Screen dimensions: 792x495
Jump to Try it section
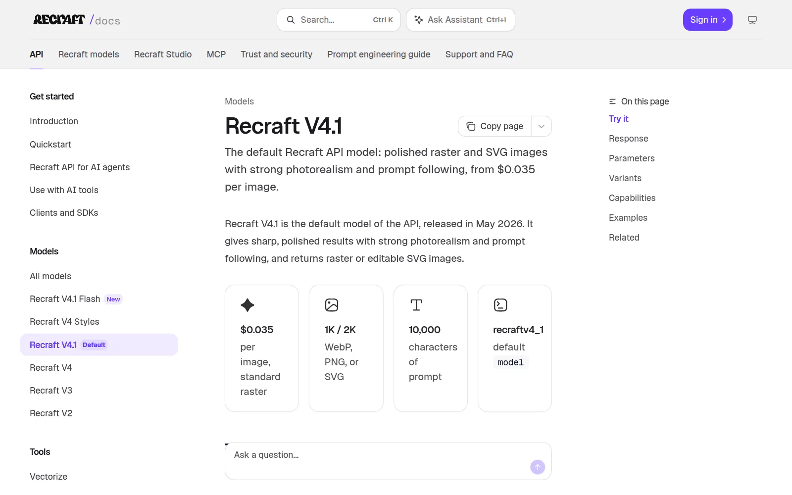[x=619, y=119]
